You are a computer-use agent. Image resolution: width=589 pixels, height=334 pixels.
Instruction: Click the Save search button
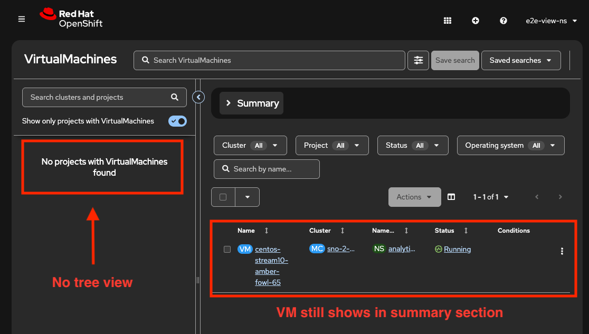pos(455,60)
